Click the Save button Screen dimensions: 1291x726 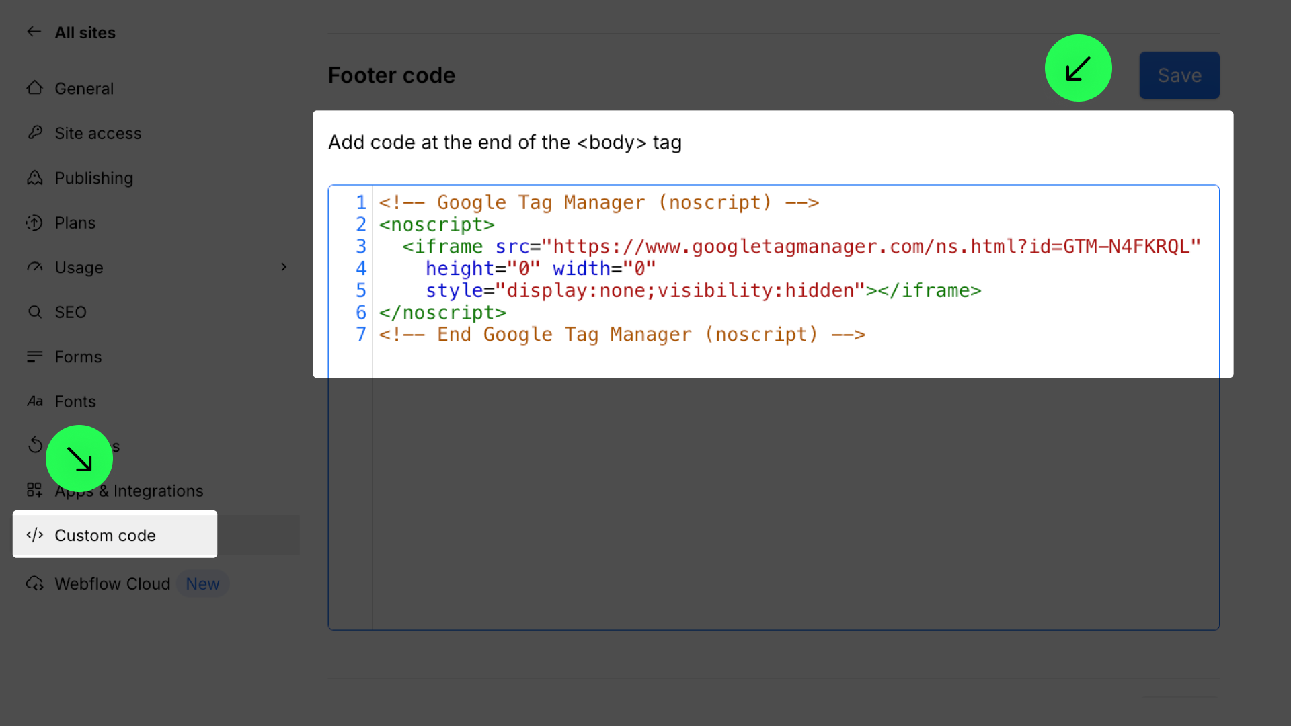pyautogui.click(x=1179, y=75)
